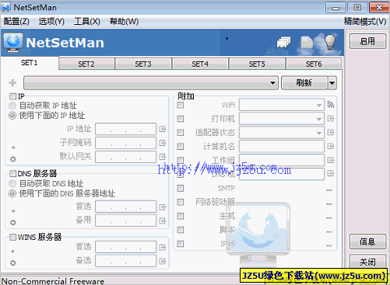The image size is (390, 285).
Task: Click the get-current icon beside 打印机 dropdown
Action: tap(330, 119)
